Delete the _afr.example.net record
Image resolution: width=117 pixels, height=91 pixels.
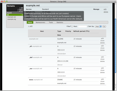coord(102,50)
